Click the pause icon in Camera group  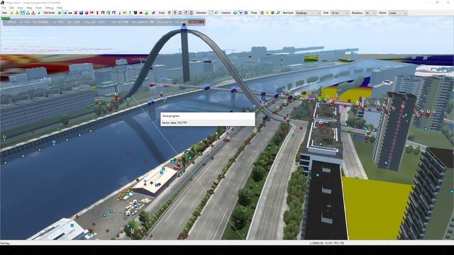click(x=246, y=13)
